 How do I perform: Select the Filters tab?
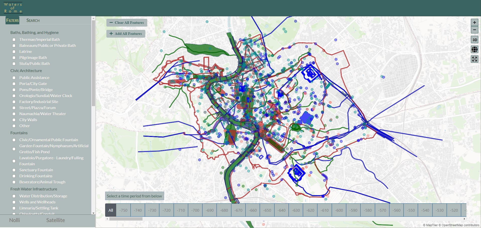13,20
